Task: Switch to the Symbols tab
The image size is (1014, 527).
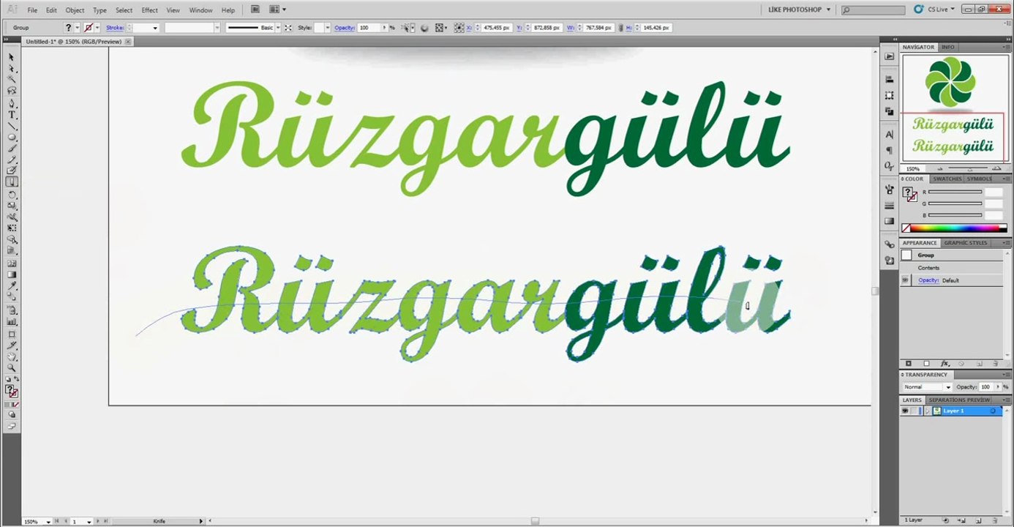Action: [980, 179]
